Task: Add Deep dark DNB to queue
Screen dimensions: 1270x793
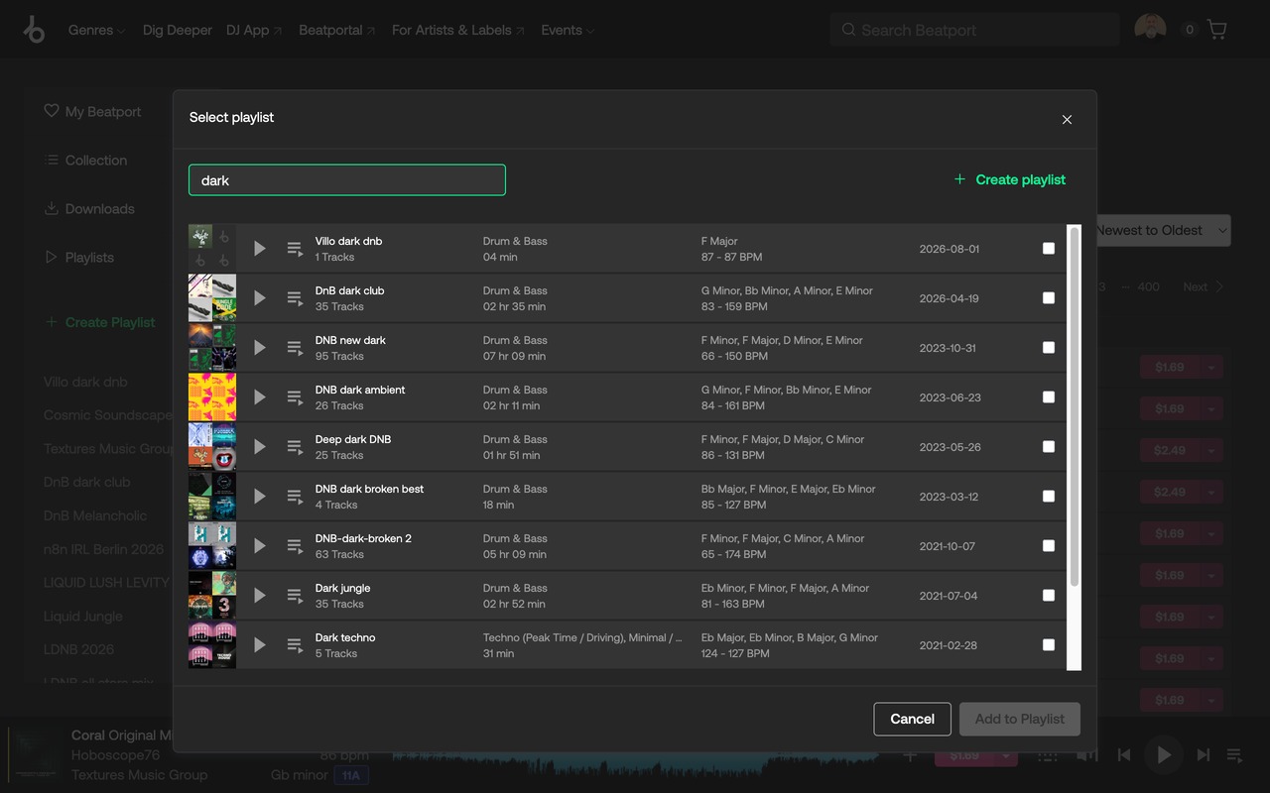Action: coord(295,447)
